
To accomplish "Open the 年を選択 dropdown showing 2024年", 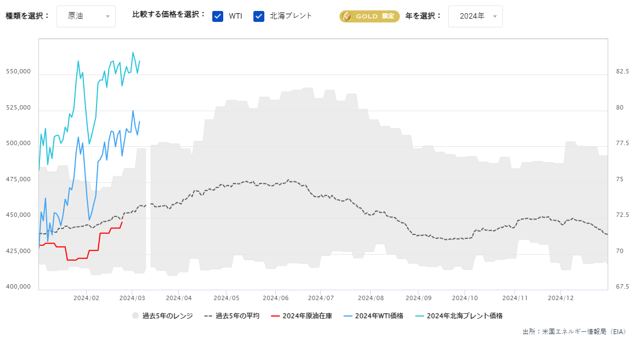I will point(475,16).
